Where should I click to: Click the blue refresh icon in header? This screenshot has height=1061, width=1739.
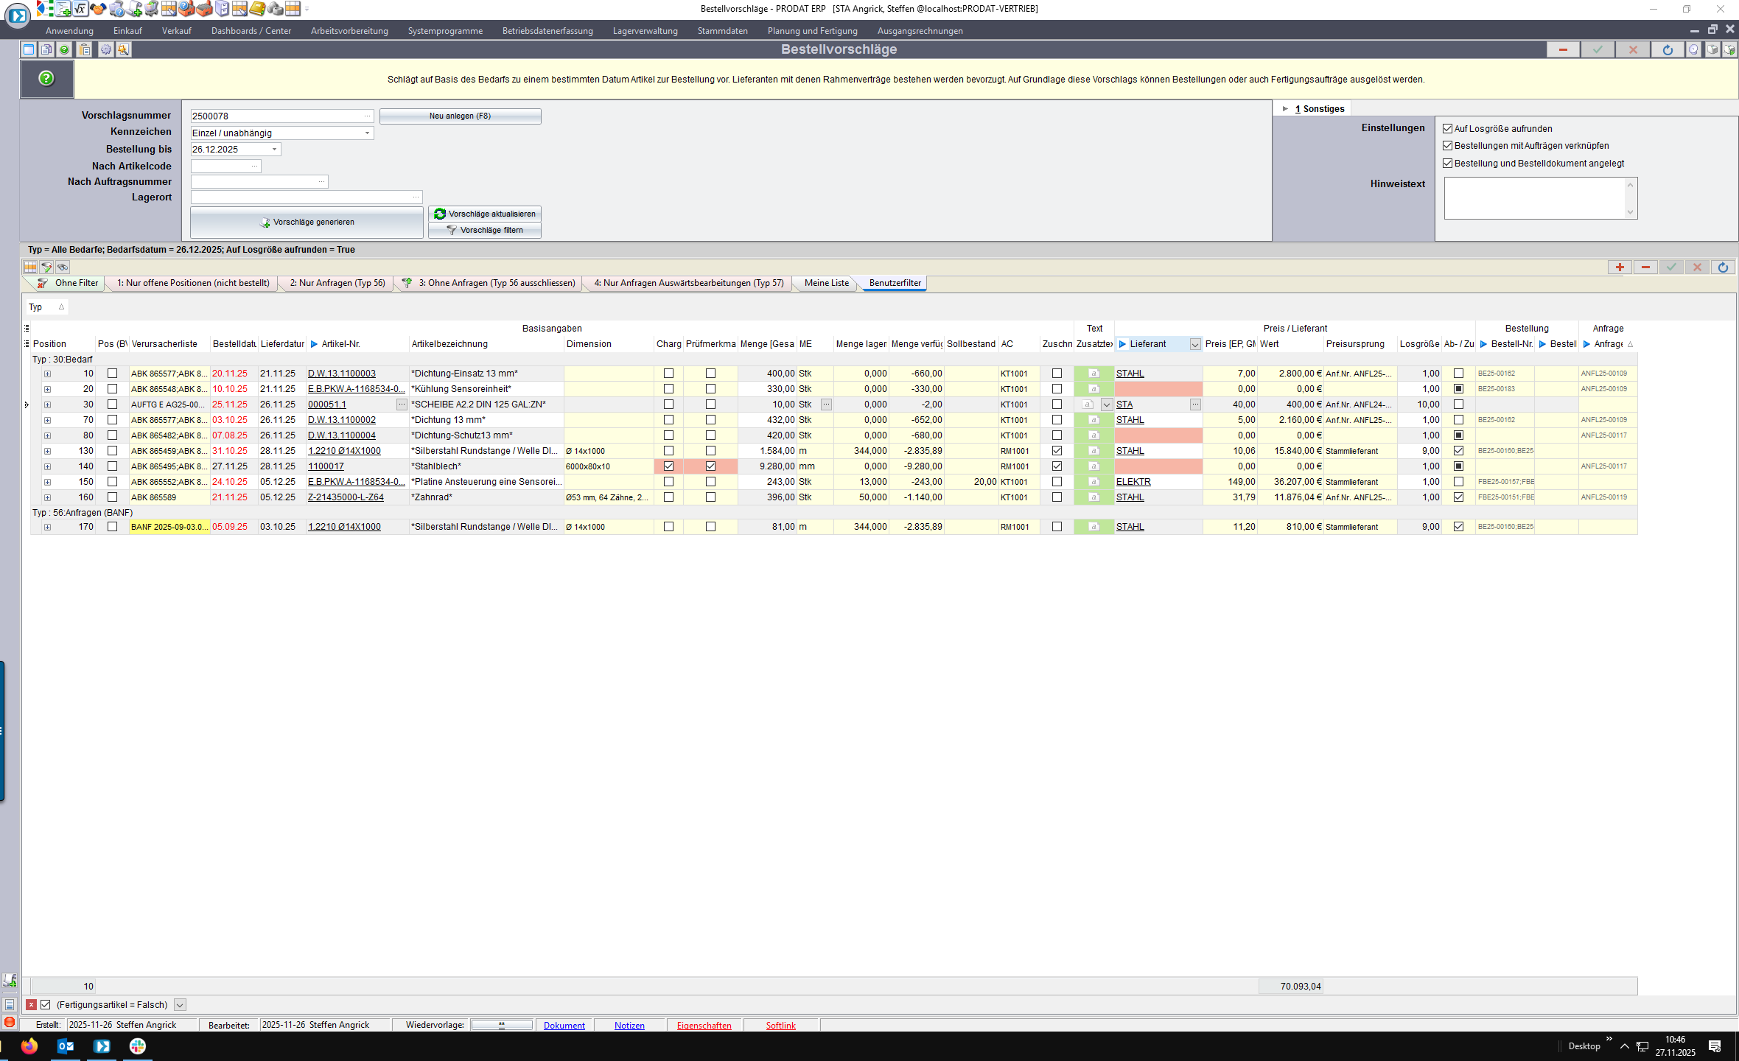click(x=1668, y=49)
